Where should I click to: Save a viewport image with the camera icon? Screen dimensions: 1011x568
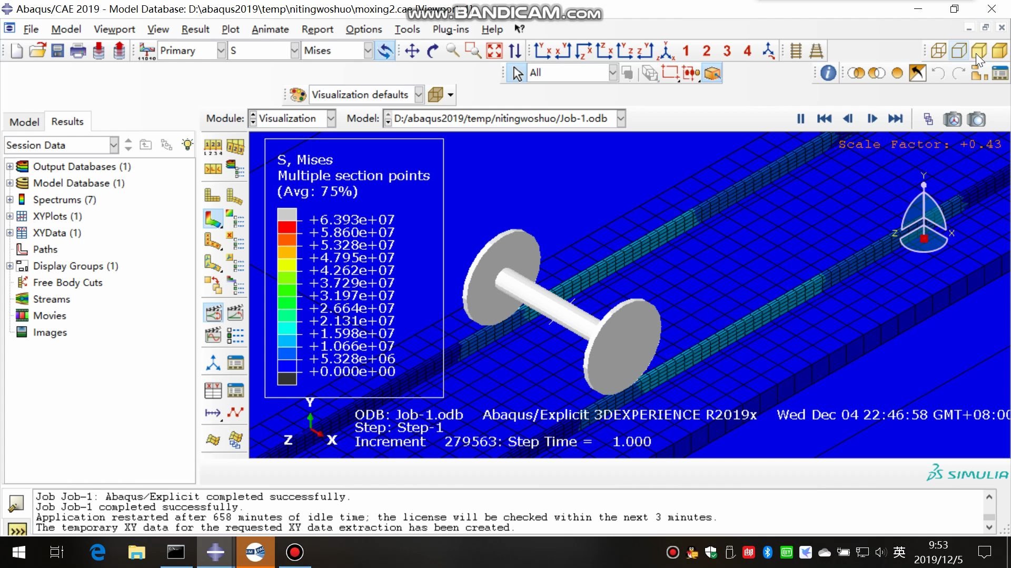[x=977, y=119]
